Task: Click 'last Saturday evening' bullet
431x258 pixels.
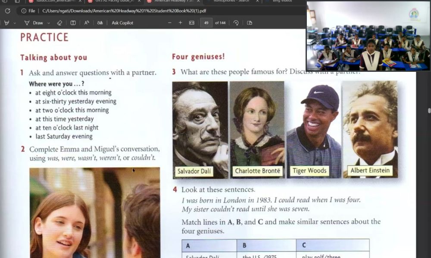Action: pyautogui.click(x=64, y=137)
